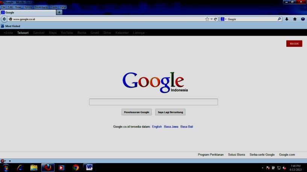Viewport: 307px width, 172px height.
Task: Open the Program Periklanan footer link
Action: [211, 155]
